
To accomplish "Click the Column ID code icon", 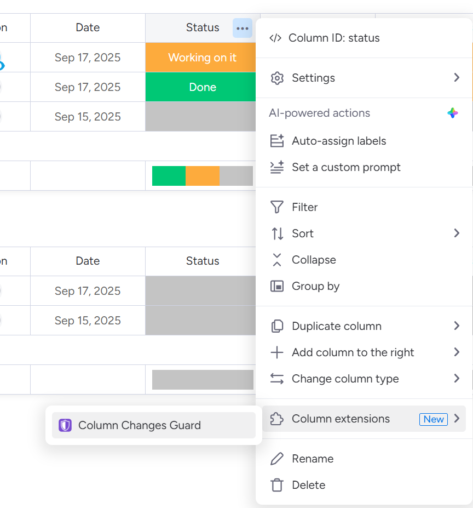I will click(x=275, y=37).
